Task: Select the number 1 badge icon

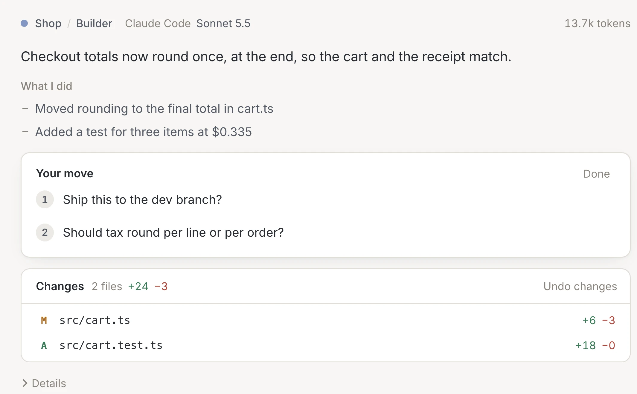Action: [x=45, y=199]
